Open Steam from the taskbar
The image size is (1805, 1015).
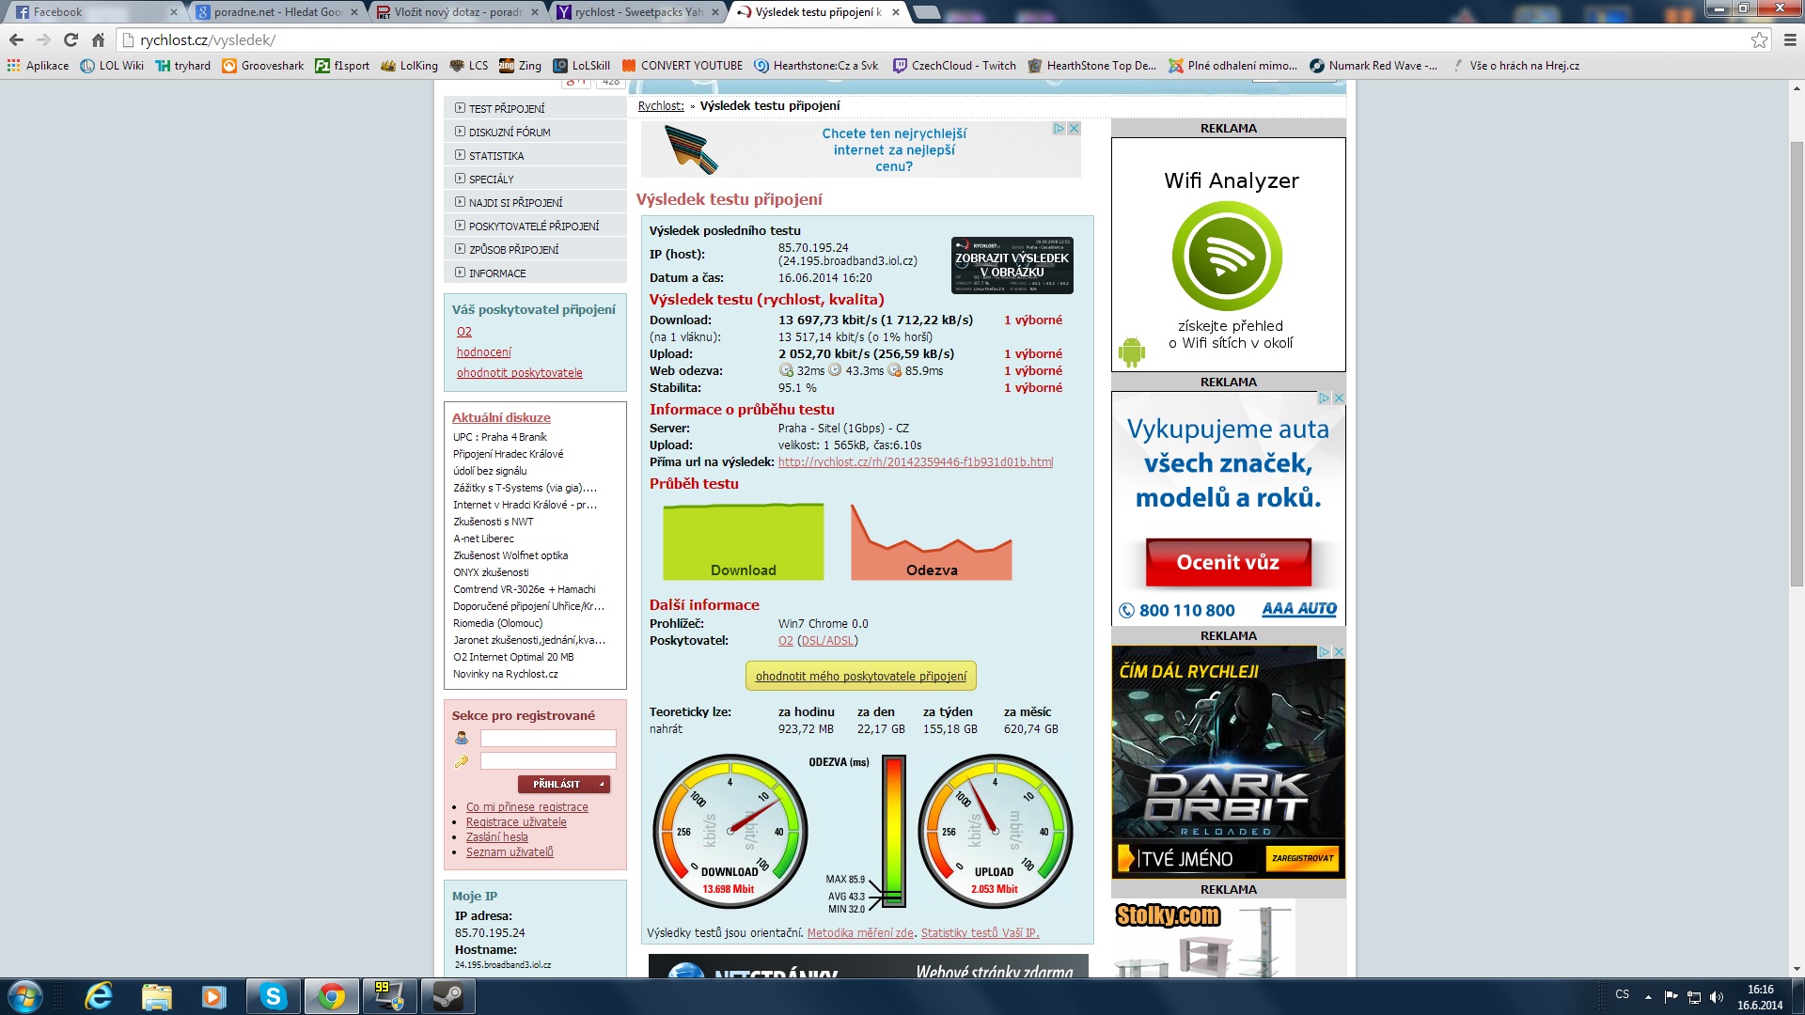[x=447, y=996]
